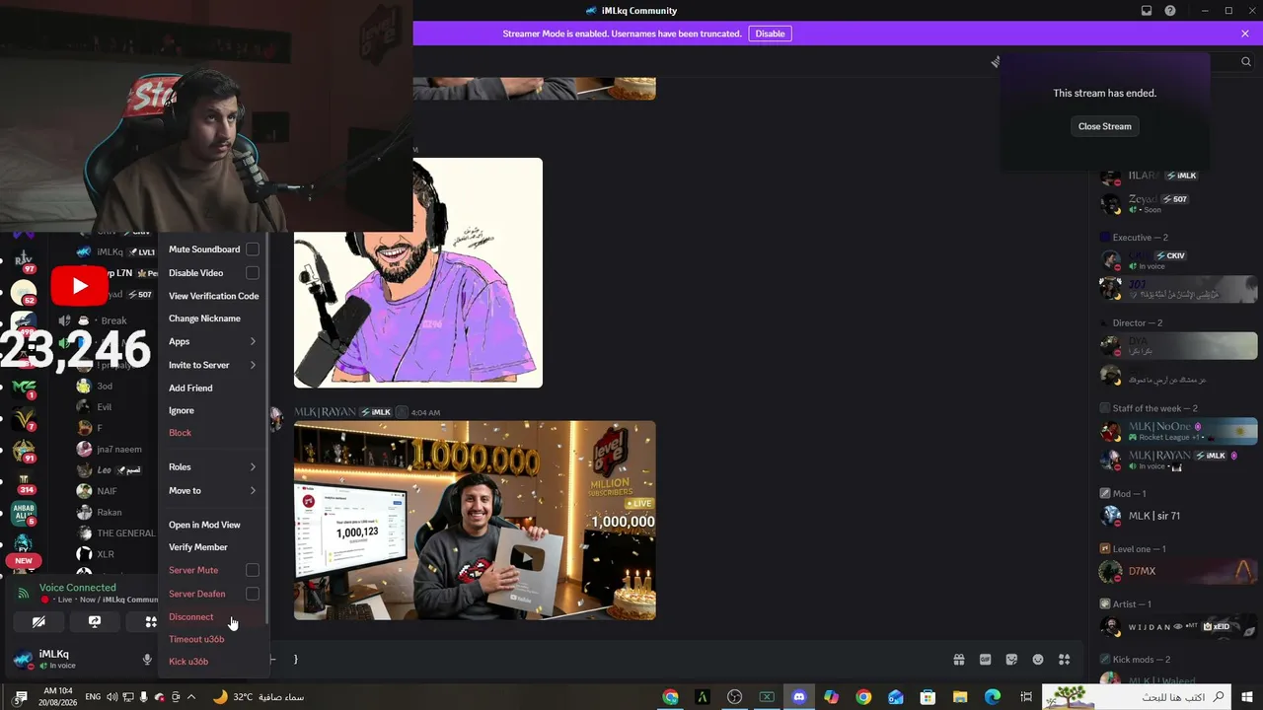Mute microphone in the user panel
Image resolution: width=1263 pixels, height=710 pixels.
(147, 659)
